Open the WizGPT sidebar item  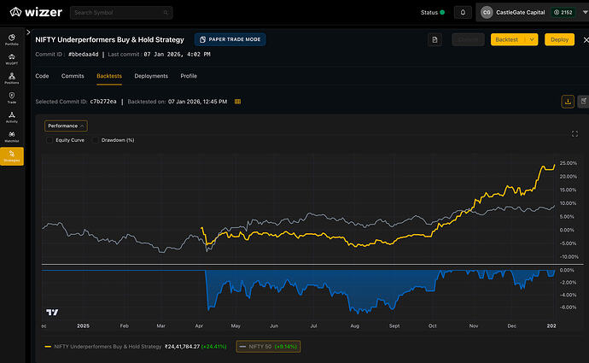pos(12,59)
